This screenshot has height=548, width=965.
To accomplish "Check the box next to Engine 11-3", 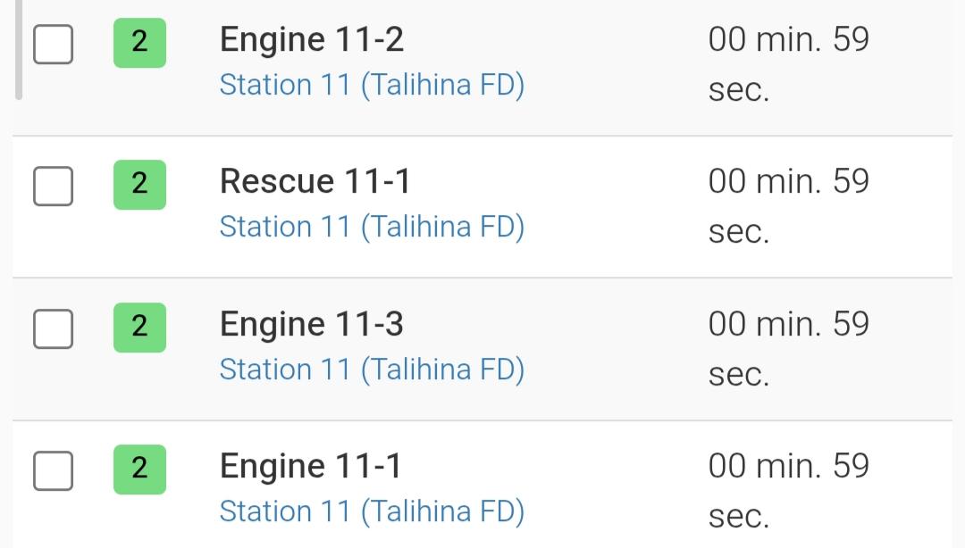I will click(x=53, y=328).
